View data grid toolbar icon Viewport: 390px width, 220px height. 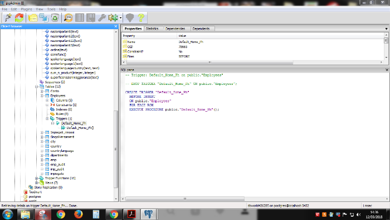point(80,18)
